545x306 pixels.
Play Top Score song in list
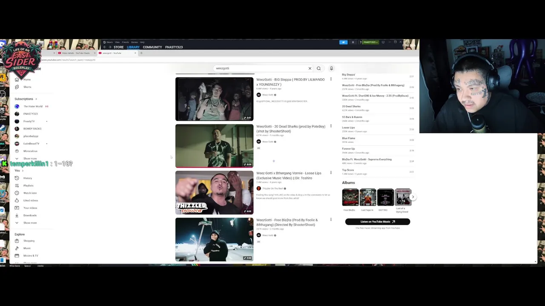378,172
